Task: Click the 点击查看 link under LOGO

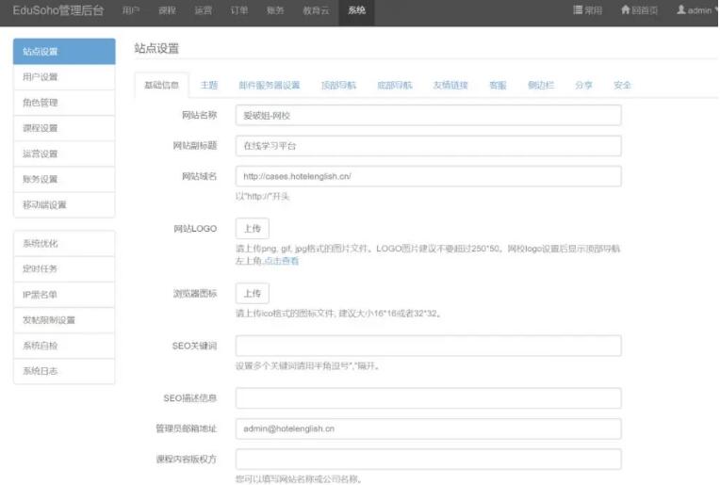Action: (281, 261)
